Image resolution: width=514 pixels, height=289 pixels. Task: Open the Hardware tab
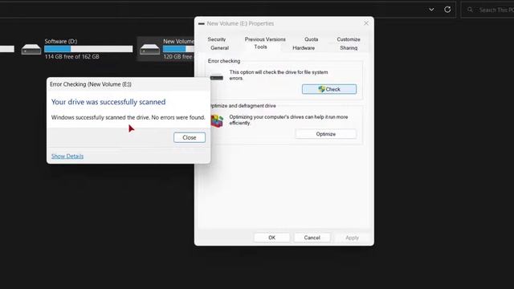[304, 48]
